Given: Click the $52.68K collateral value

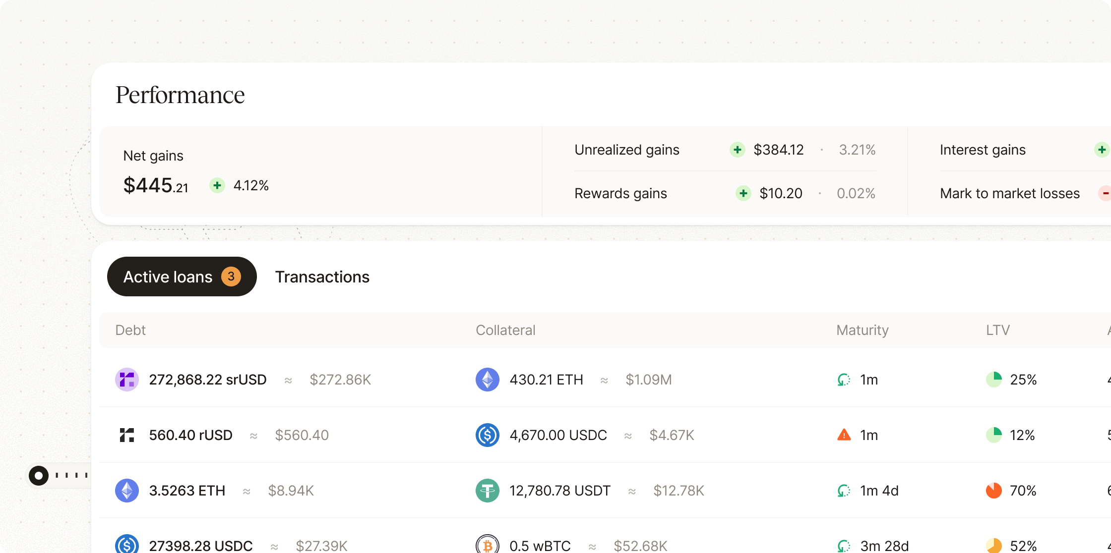Looking at the screenshot, I should [640, 546].
